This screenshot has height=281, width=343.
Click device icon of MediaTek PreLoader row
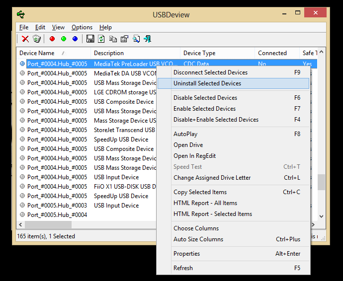point(22,64)
